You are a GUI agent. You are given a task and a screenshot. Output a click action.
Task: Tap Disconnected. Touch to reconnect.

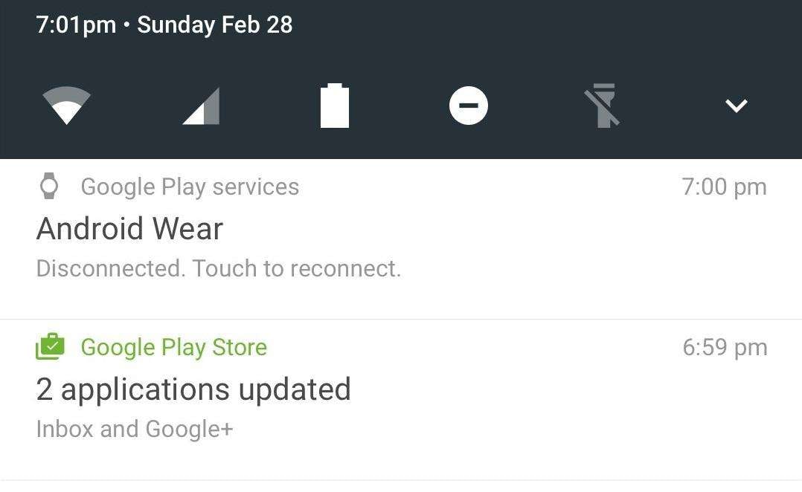pyautogui.click(x=218, y=268)
